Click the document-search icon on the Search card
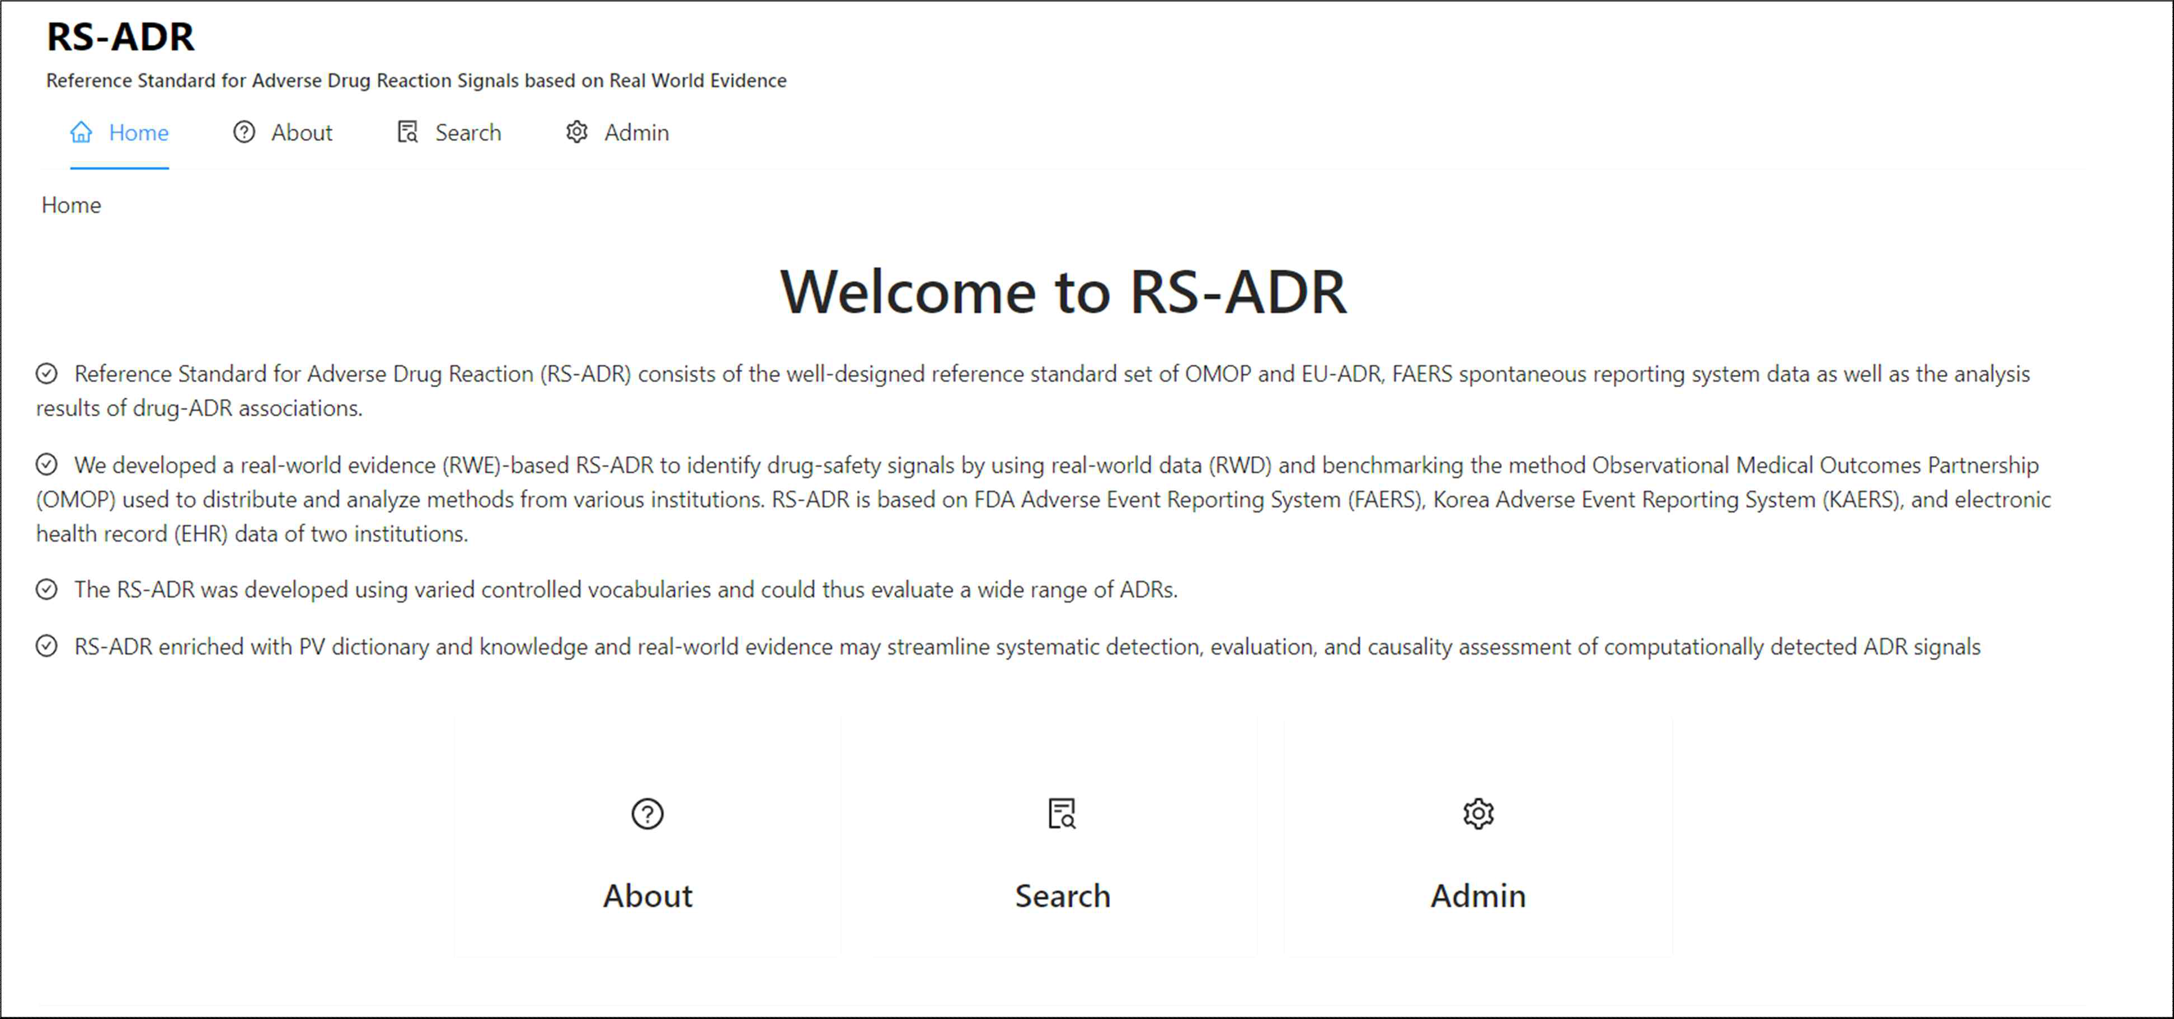The image size is (2174, 1019). 1062,814
